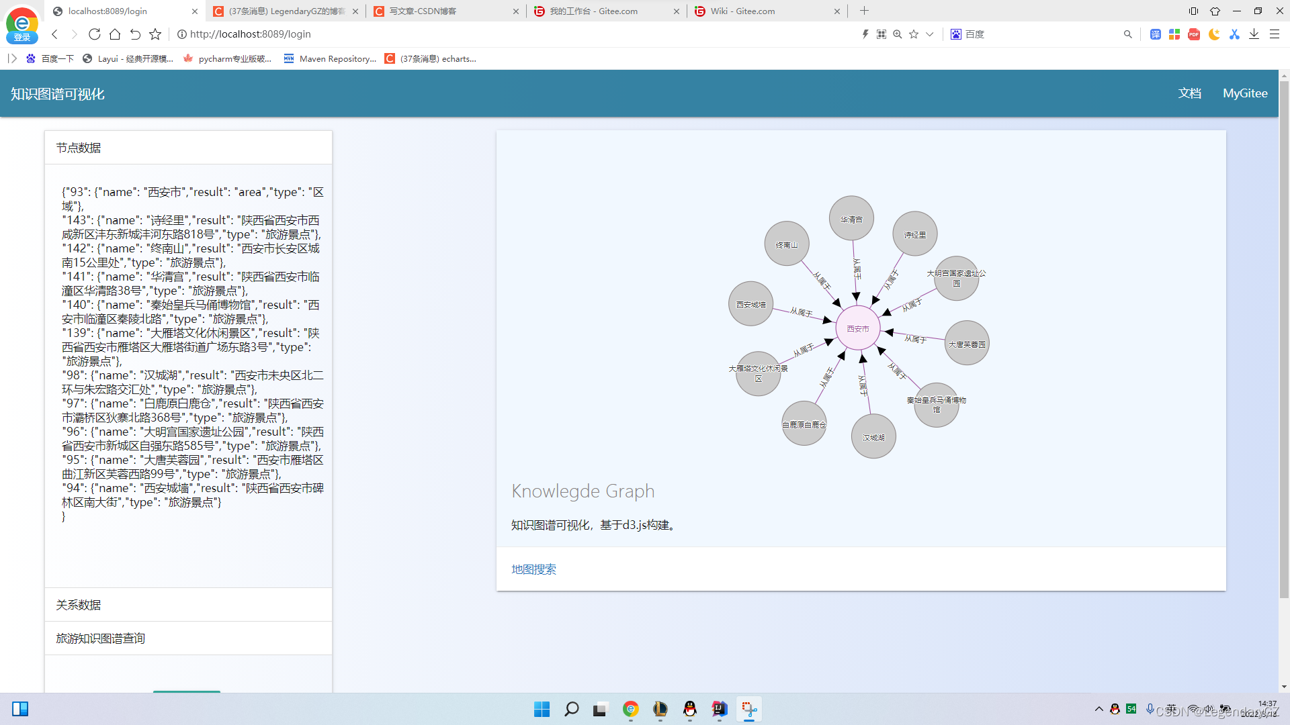Open the echarts bookmark
This screenshot has width=1290, height=725.
431,59
